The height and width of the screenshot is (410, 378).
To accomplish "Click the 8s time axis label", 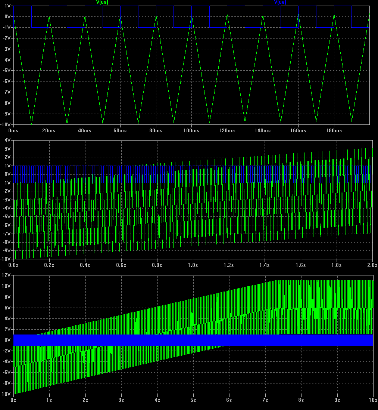I will (x=301, y=400).
